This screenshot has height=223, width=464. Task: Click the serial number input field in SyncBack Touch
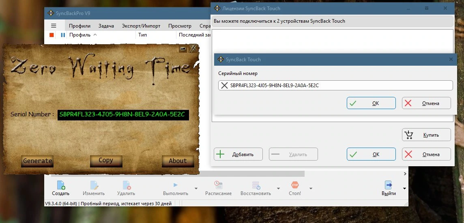335,86
